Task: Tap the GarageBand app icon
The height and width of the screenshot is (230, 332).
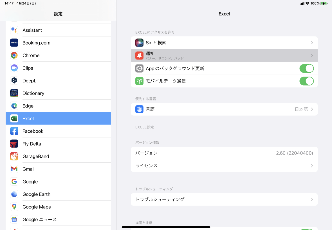Action: click(x=14, y=156)
